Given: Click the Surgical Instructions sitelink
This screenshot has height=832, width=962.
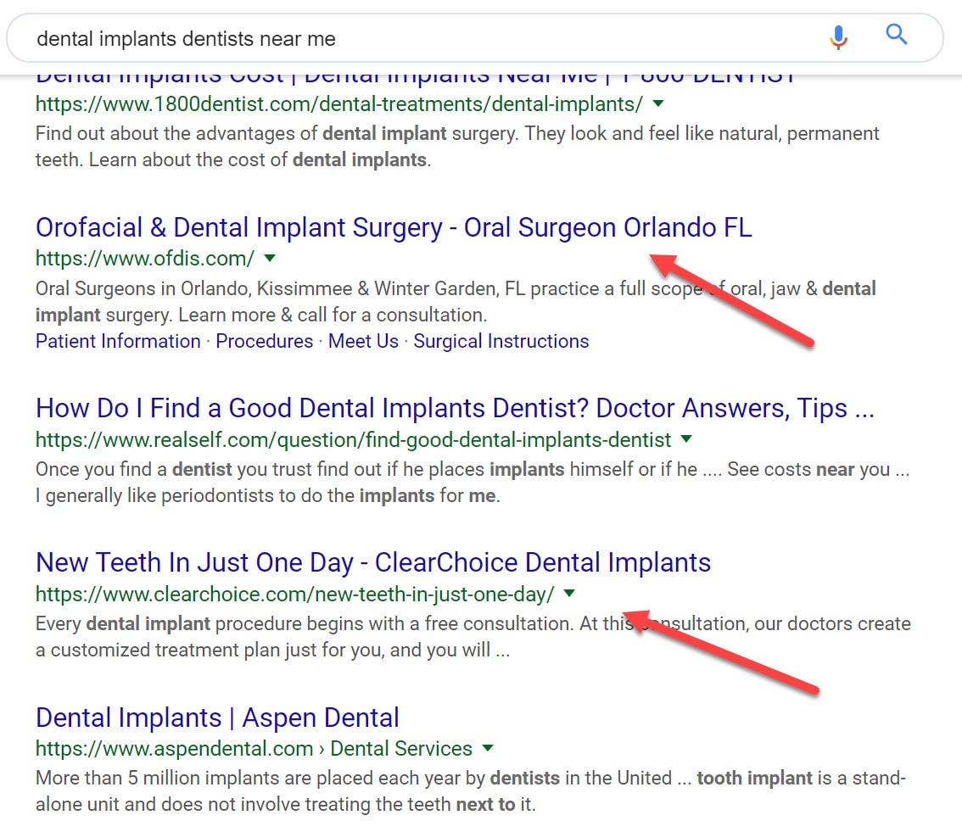Looking at the screenshot, I should click(x=501, y=341).
